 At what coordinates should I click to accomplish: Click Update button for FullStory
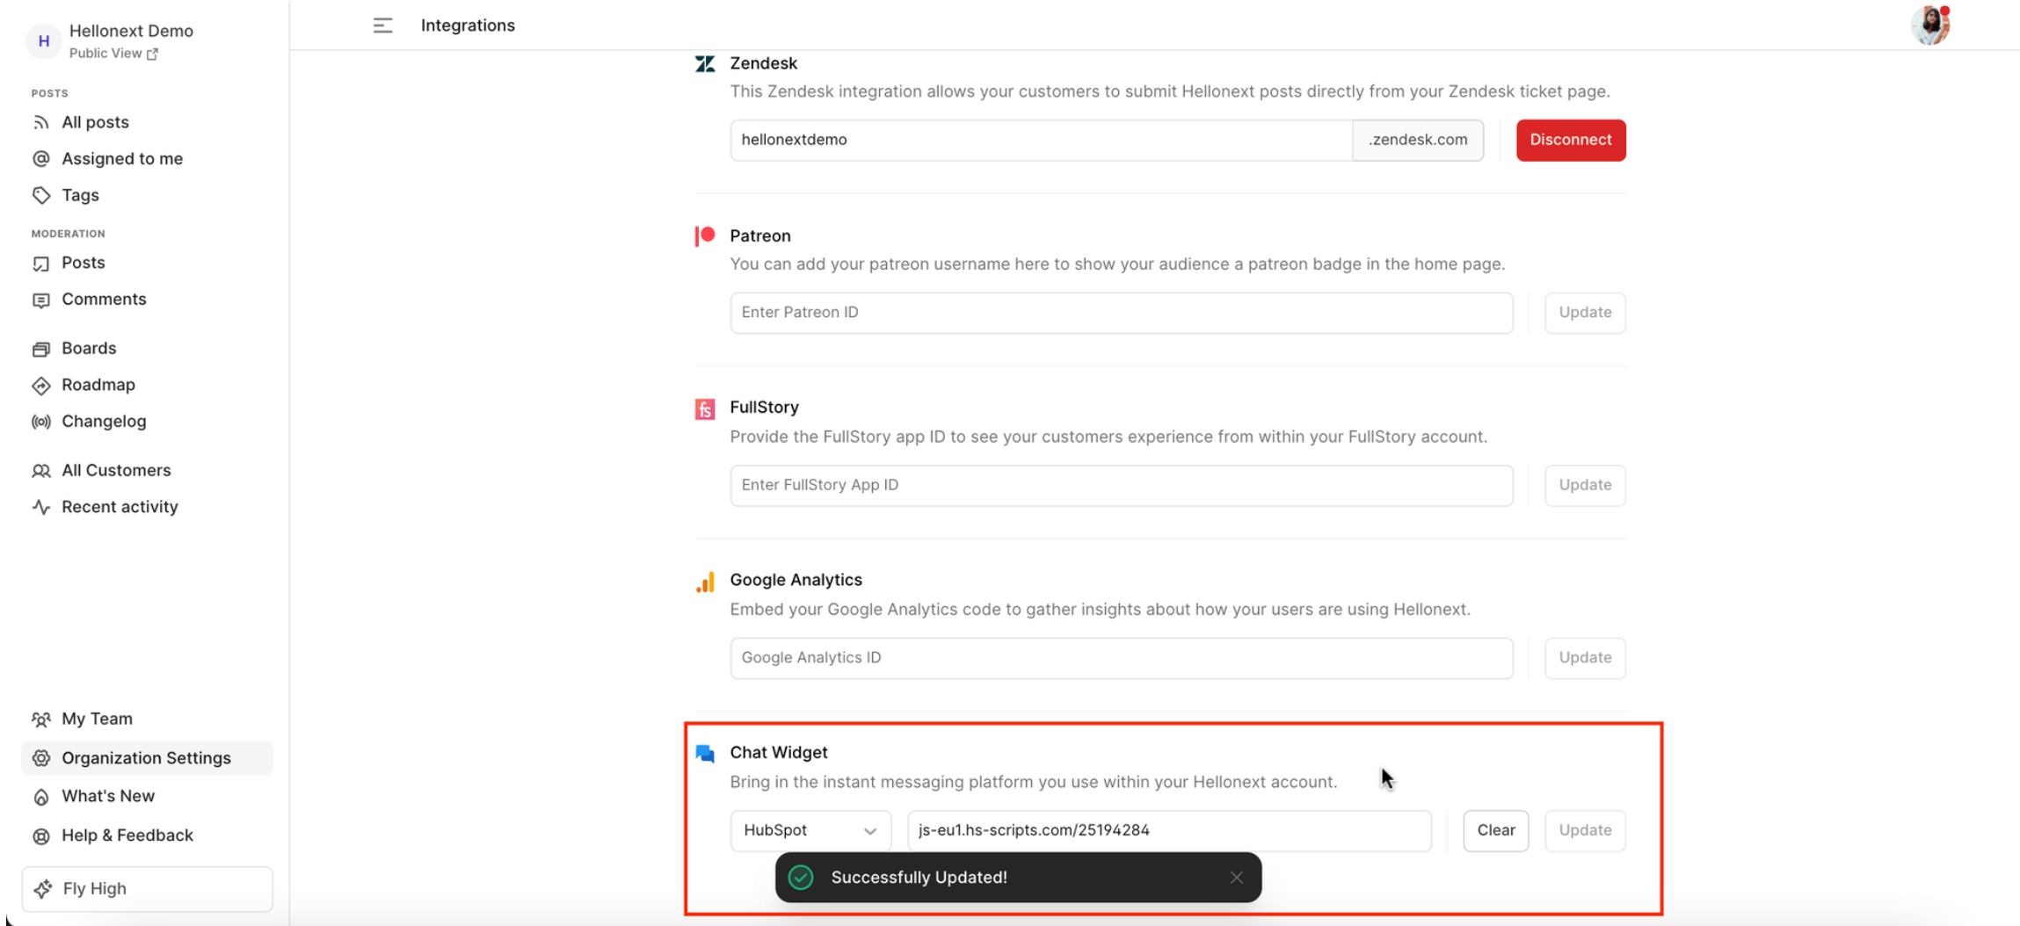(x=1585, y=485)
